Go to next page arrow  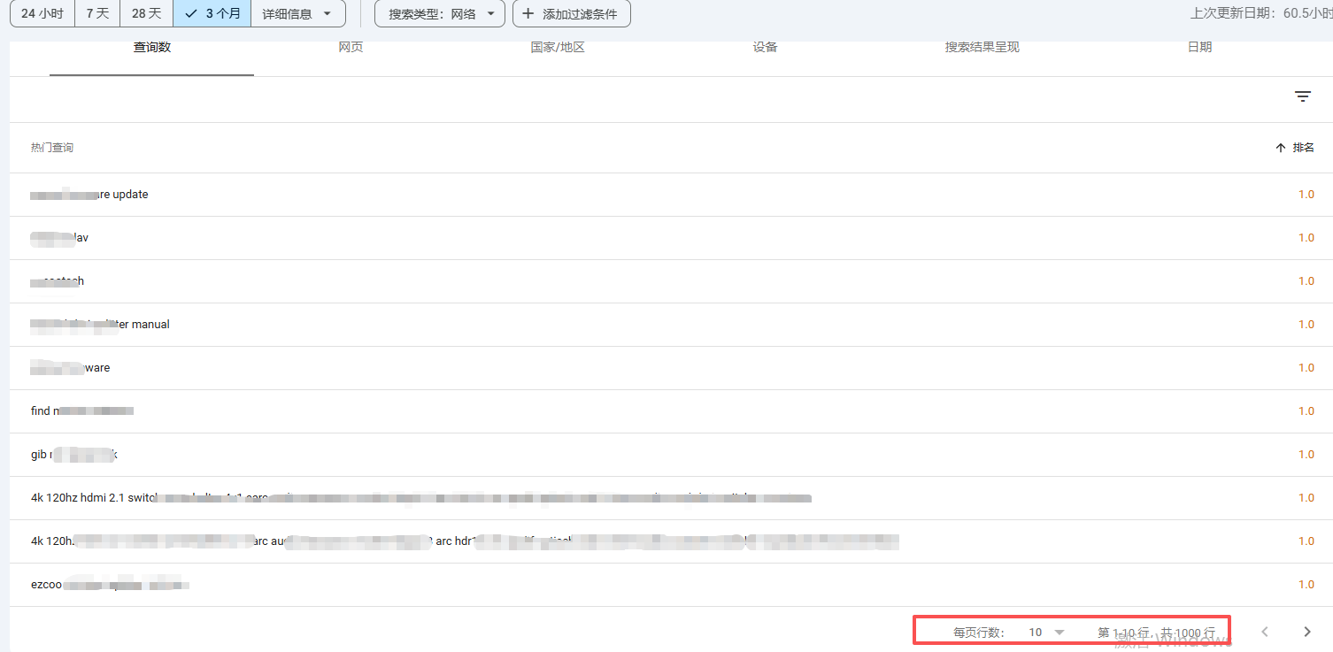pyautogui.click(x=1306, y=632)
